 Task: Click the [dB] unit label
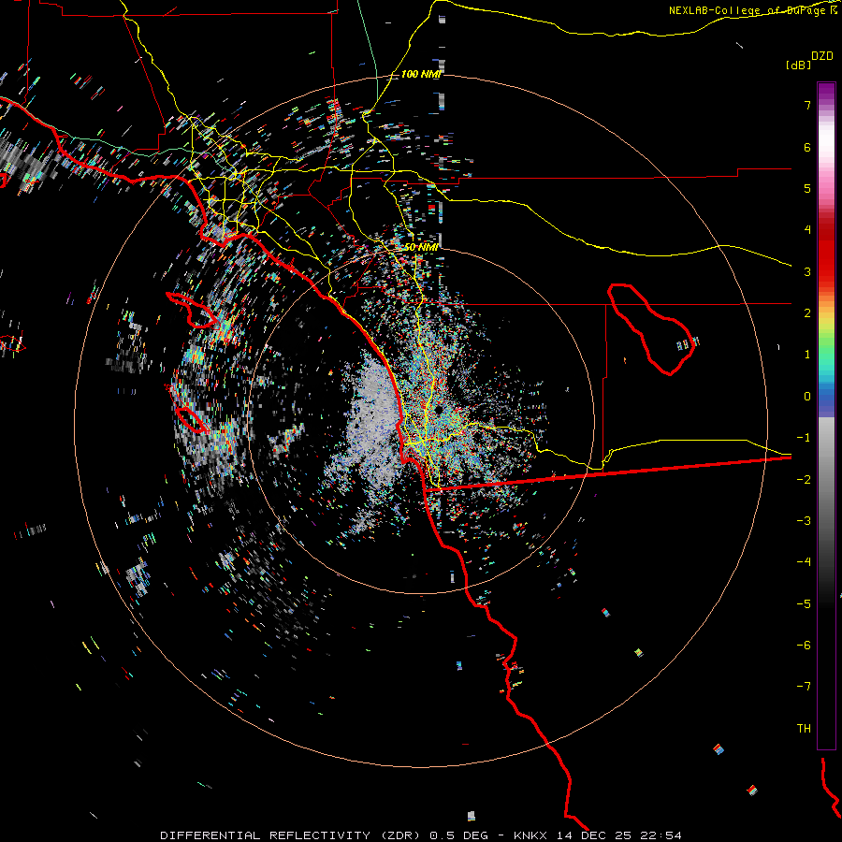798,65
